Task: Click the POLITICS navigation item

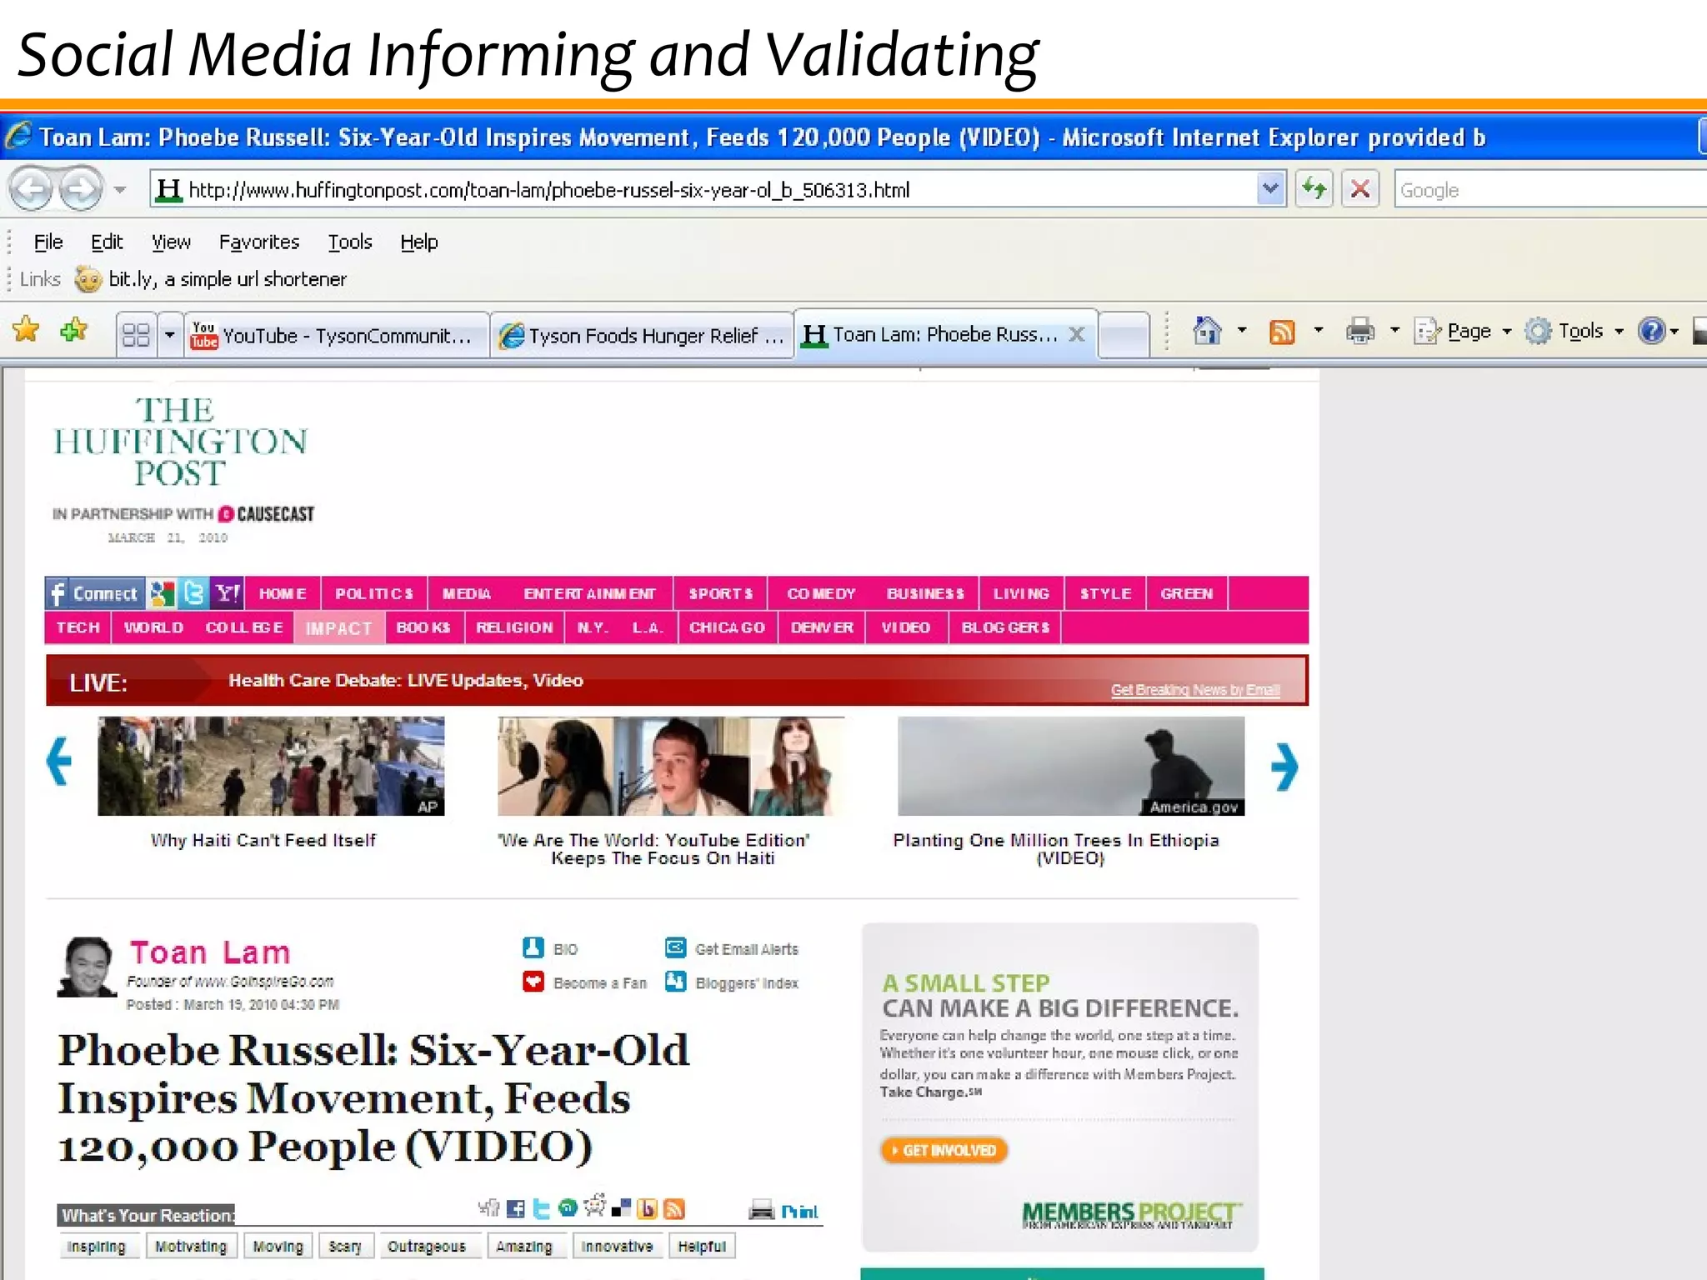Action: pyautogui.click(x=374, y=593)
